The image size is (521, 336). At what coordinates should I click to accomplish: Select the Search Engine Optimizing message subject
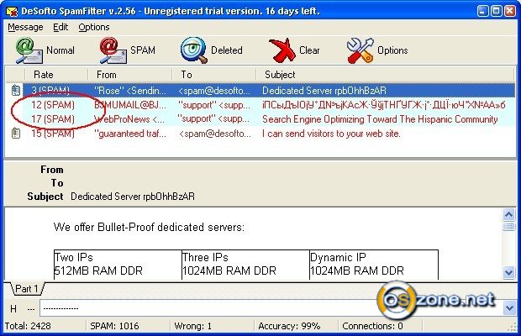tap(380, 119)
